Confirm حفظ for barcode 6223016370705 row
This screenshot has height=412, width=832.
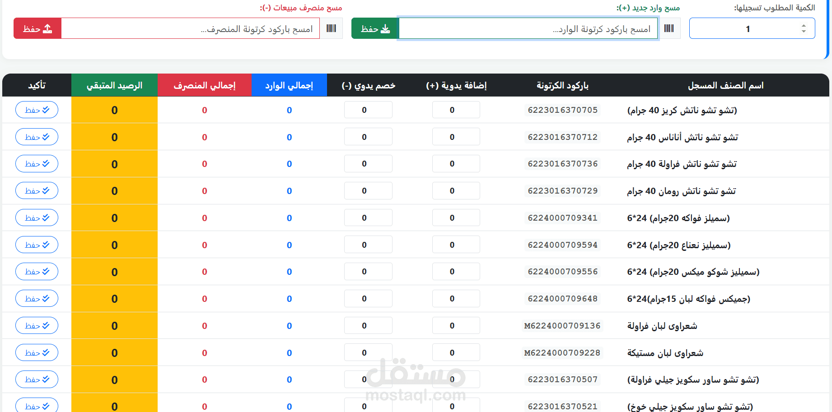click(37, 110)
